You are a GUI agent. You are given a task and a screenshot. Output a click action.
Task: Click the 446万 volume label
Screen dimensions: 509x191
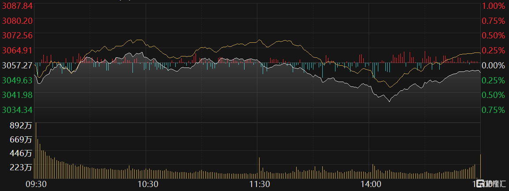[x=21, y=153]
